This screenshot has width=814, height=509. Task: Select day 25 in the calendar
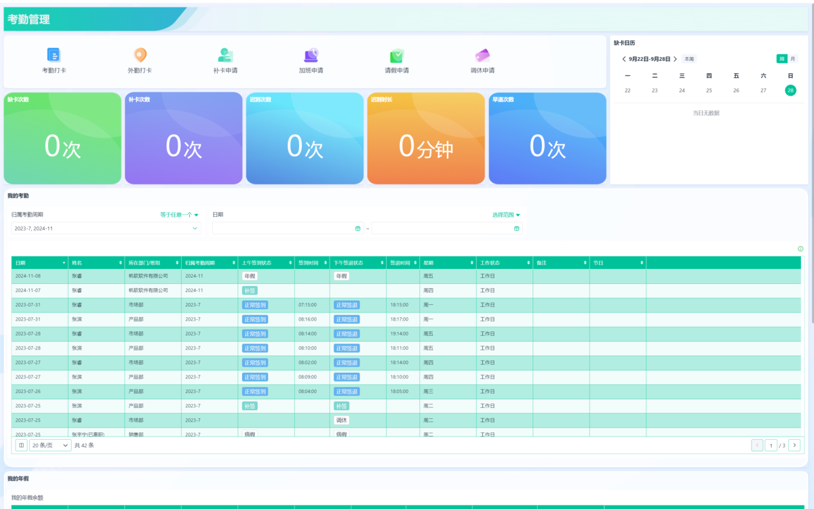709,90
